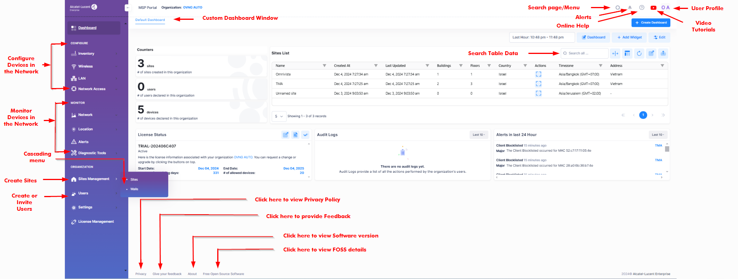Open the Give your feedback link
This screenshot has height=279, width=738.
click(167, 274)
